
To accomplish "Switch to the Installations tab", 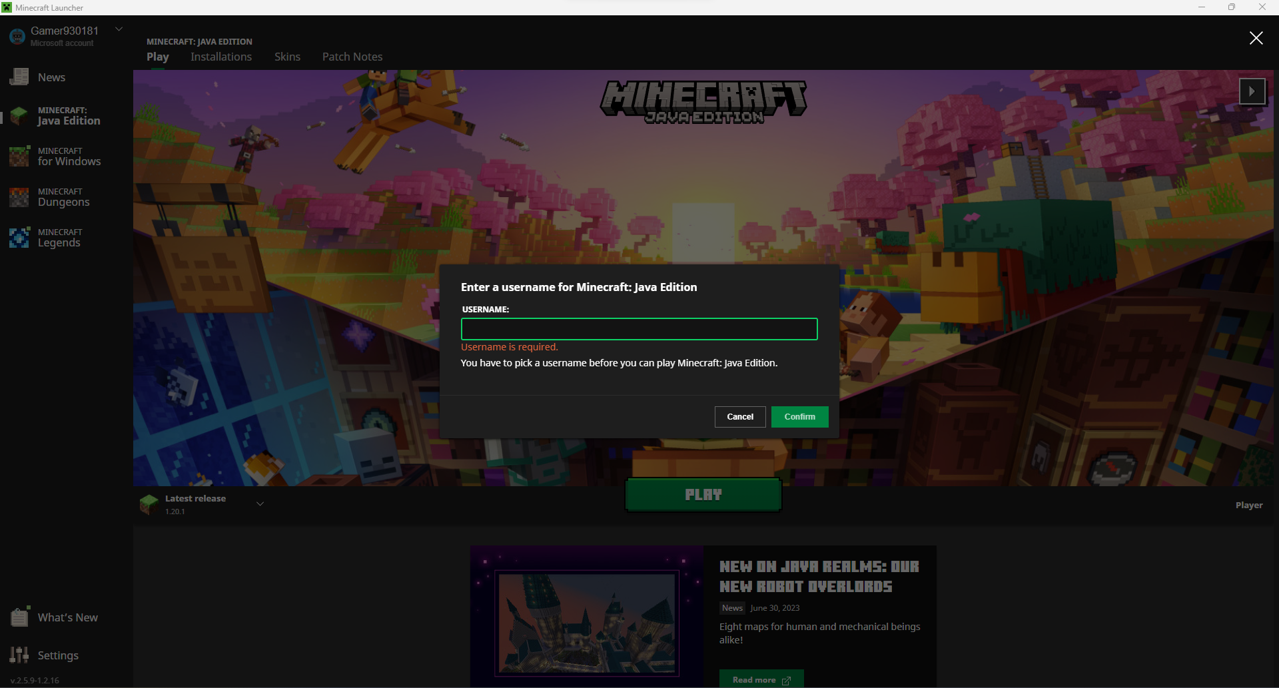I will pos(221,57).
